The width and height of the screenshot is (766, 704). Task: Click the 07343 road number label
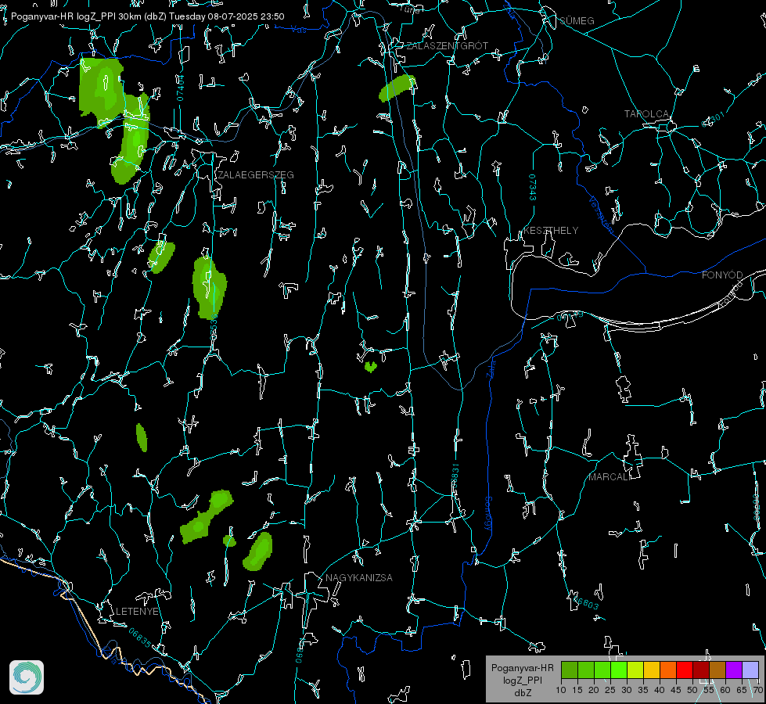[x=533, y=187]
